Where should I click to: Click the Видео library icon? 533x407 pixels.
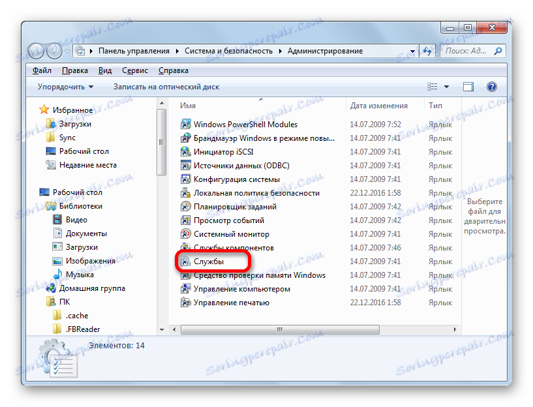57,219
